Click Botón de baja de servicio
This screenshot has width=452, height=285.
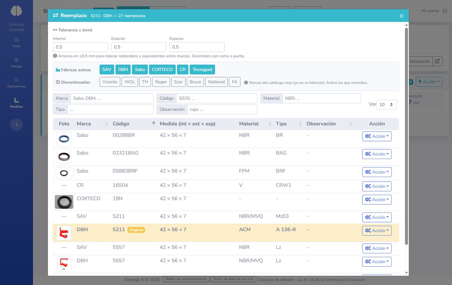(x=234, y=279)
